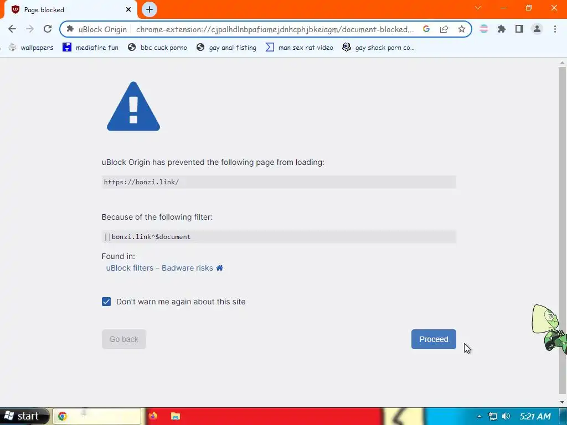Click the filter text ||bonzi.link^$document

pyautogui.click(x=147, y=237)
